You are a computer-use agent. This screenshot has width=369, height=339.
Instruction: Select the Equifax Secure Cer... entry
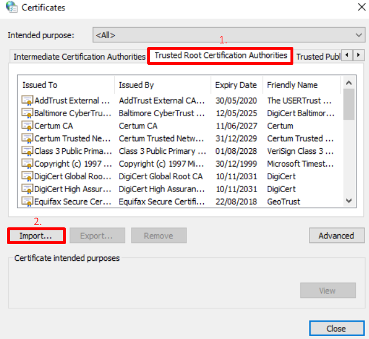click(x=73, y=201)
